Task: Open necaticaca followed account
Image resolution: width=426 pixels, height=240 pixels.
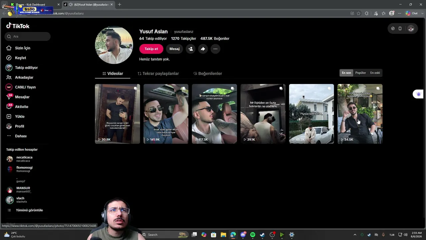Action: coord(20,159)
